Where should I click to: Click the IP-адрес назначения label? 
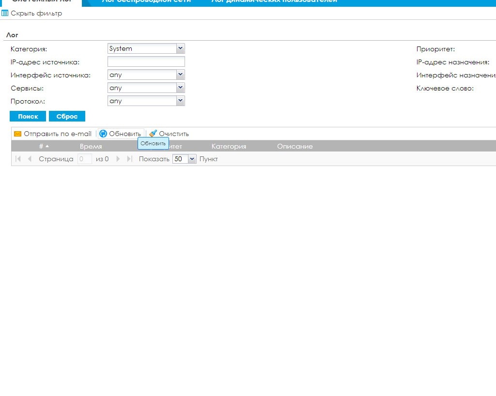453,62
